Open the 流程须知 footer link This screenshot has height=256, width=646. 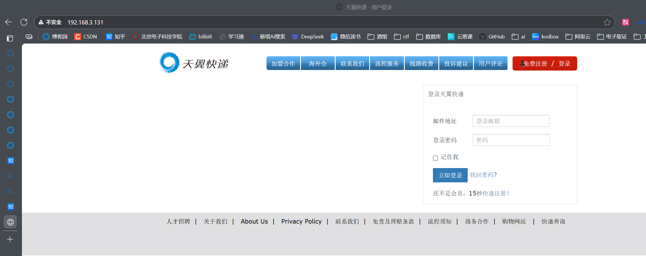(439, 222)
